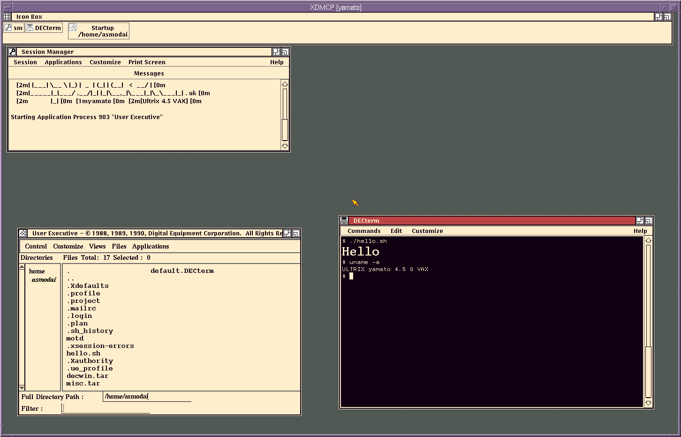Open the sm icon in Icon Box
Screen dimensions: 681x437
tap(14, 28)
